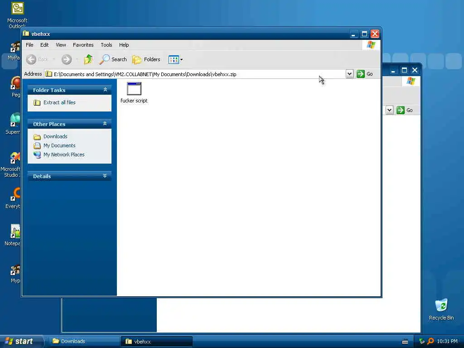This screenshot has height=348, width=464.
Task: Open address dropdown in background window
Action: 389,110
